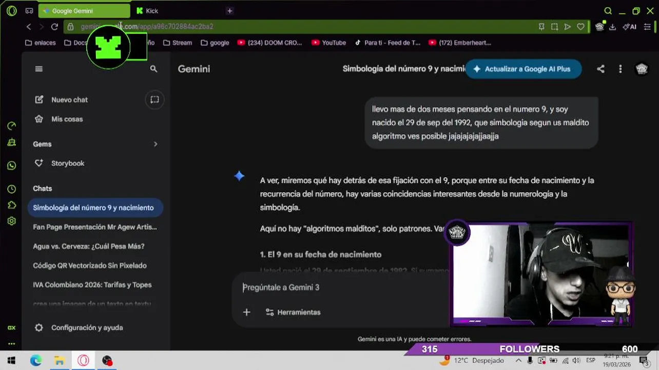659x370 pixels.
Task: Open GX Corner from the tab bar
Action: (29, 11)
